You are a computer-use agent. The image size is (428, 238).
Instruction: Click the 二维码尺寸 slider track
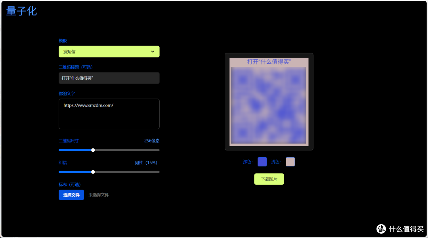[109, 150]
